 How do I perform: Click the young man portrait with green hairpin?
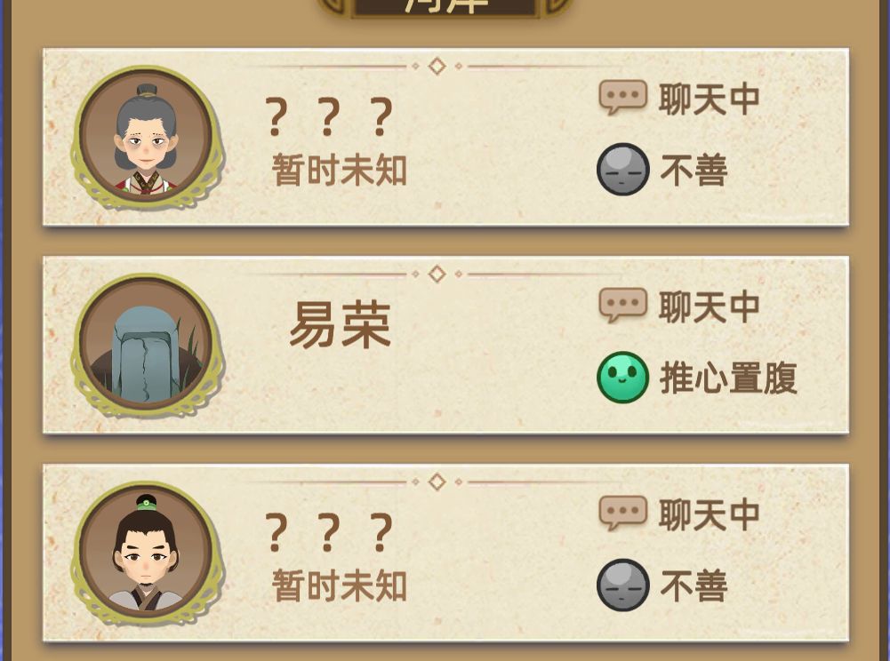(147, 553)
